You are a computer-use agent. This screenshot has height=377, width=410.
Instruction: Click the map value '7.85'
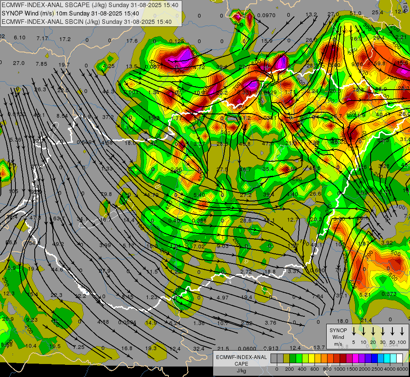point(41,64)
